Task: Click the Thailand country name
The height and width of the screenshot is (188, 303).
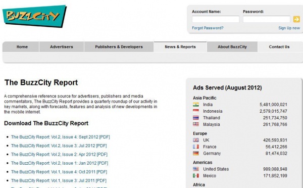Action: (212, 118)
